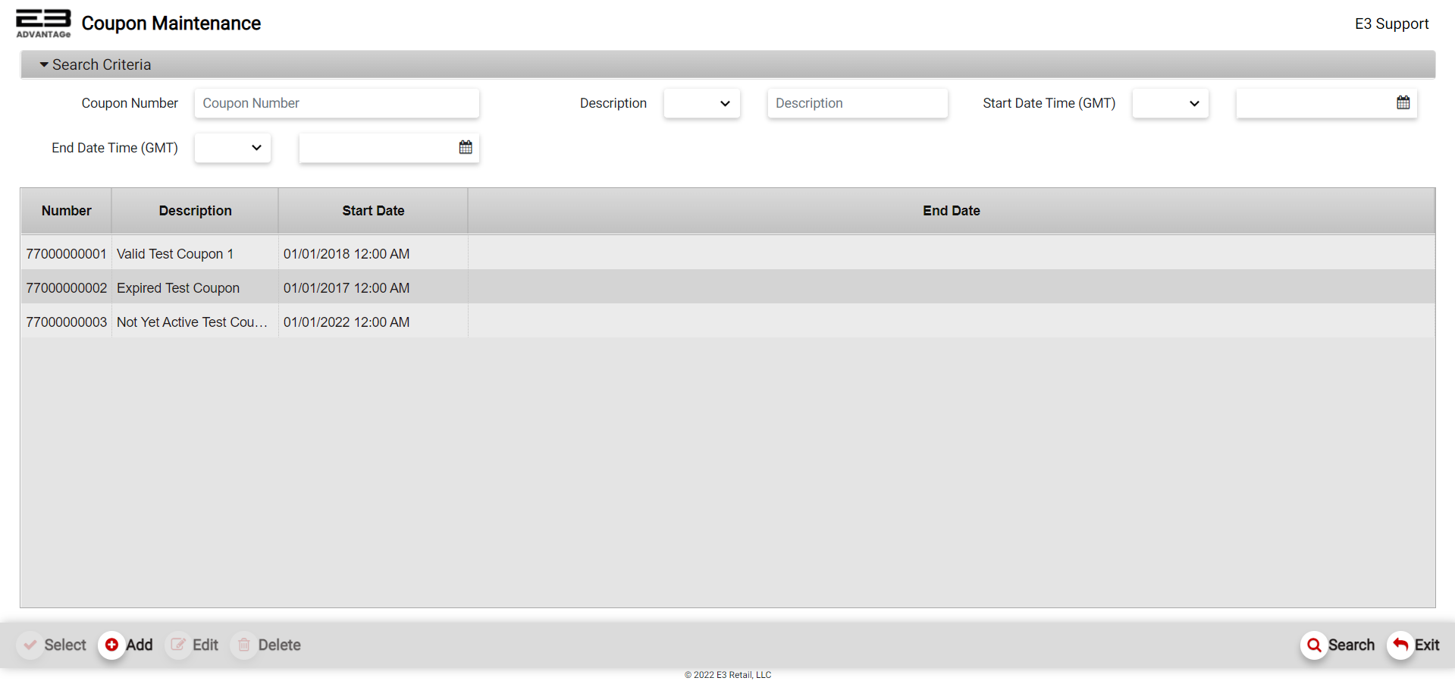Sort by the Number column header
Image resolution: width=1455 pixels, height=681 pixels.
(66, 211)
